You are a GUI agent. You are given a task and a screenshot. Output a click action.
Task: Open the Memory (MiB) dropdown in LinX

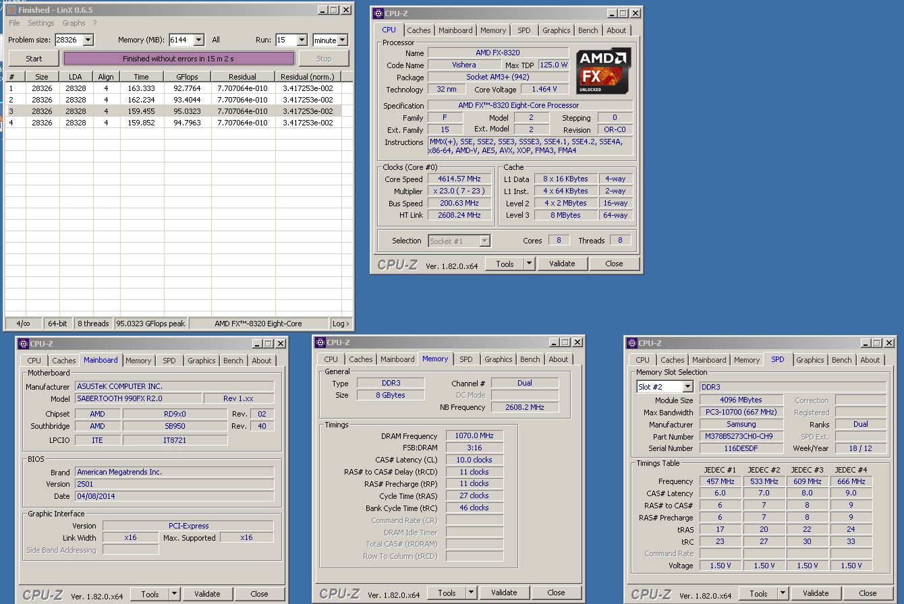[198, 40]
